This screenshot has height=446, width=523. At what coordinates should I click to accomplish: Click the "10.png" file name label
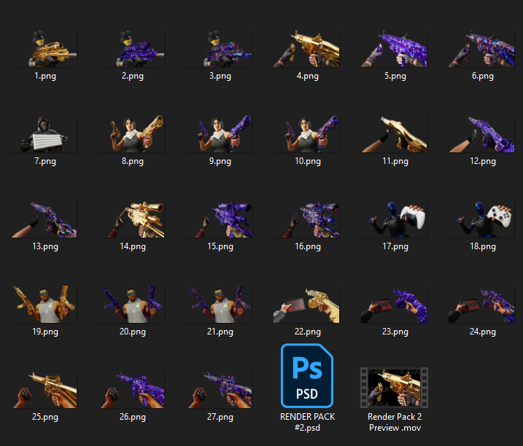pyautogui.click(x=308, y=161)
